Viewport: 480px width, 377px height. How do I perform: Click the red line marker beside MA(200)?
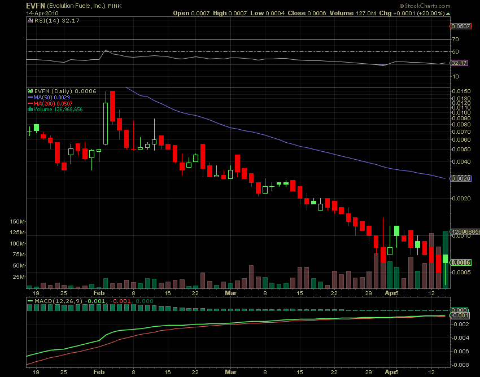point(30,103)
